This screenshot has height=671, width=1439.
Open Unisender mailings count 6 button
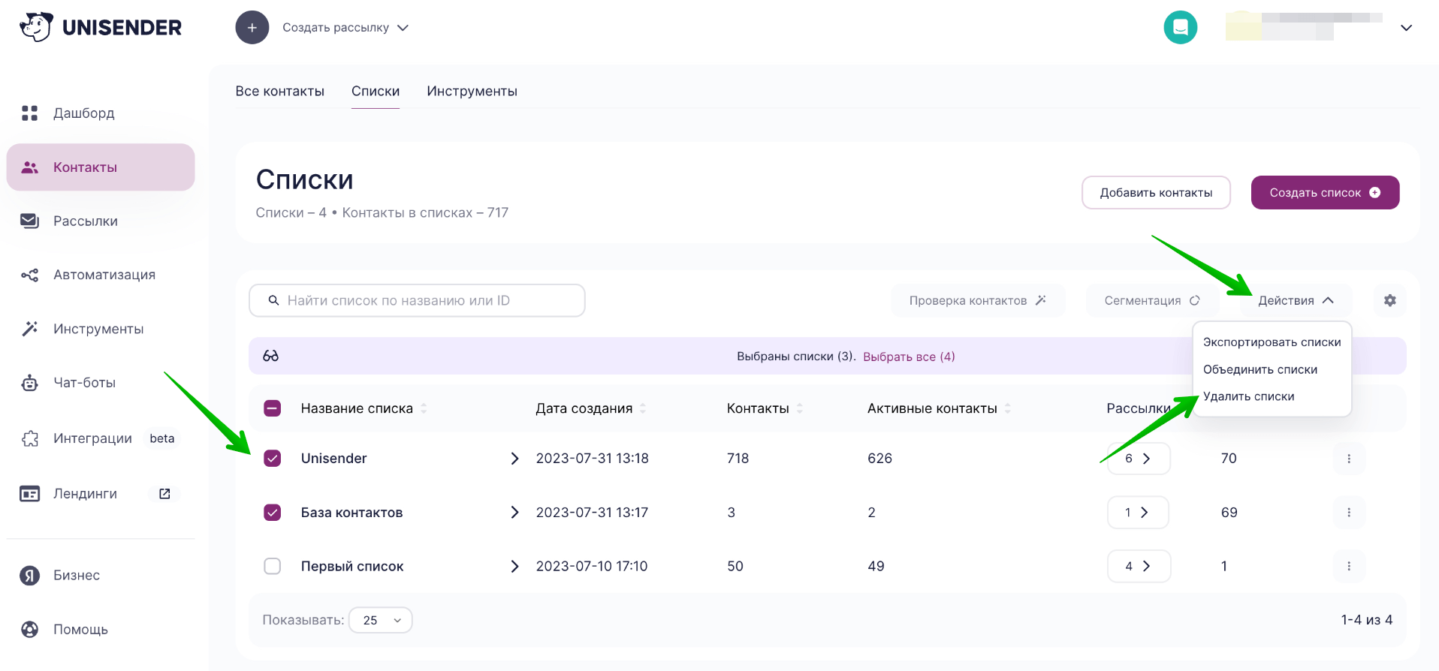tap(1139, 459)
